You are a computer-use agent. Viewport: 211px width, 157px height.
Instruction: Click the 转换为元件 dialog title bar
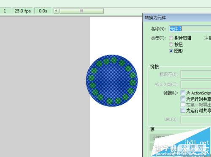pos(177,18)
